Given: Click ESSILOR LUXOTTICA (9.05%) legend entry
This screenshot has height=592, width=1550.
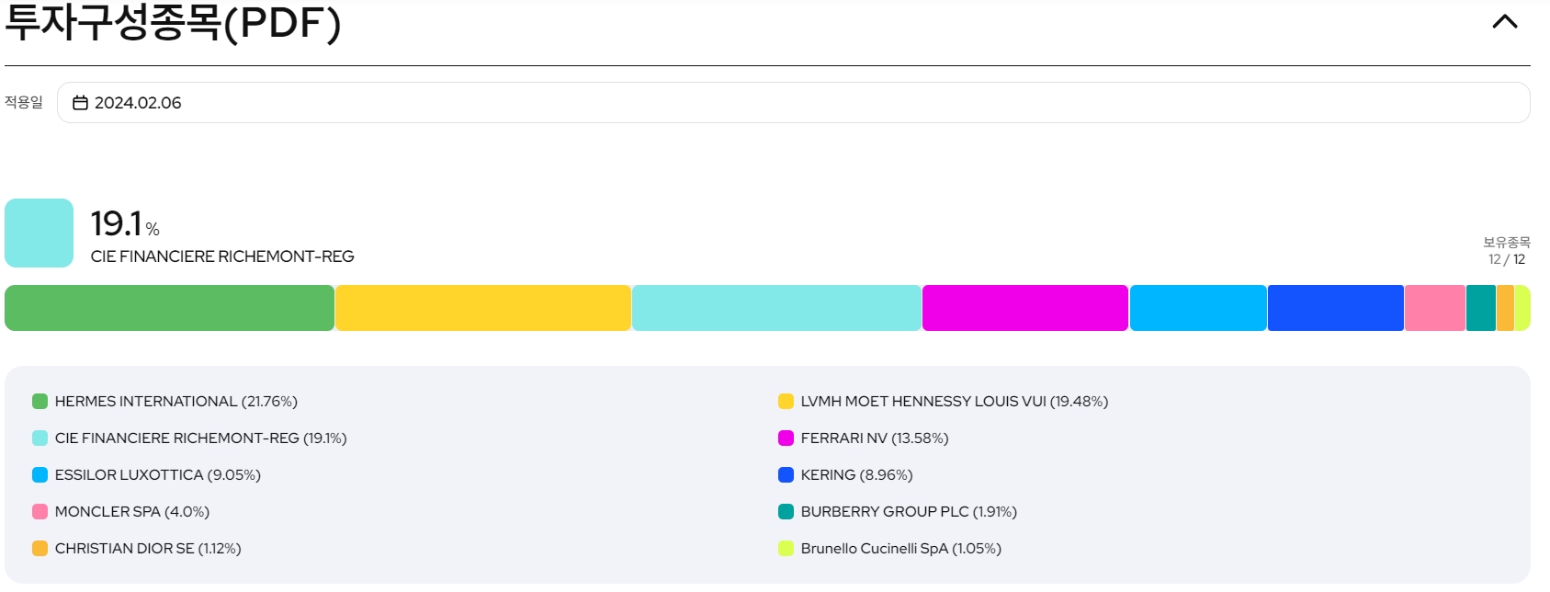Looking at the screenshot, I should point(146,475).
